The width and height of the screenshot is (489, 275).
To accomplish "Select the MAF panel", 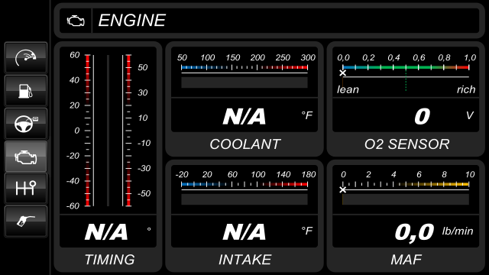I will point(406,215).
